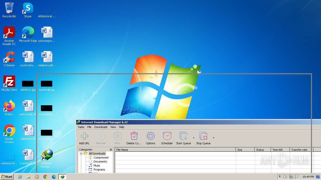This screenshot has width=321, height=180.
Task: Select CCleaner desktop shortcut
Action: (9, 59)
